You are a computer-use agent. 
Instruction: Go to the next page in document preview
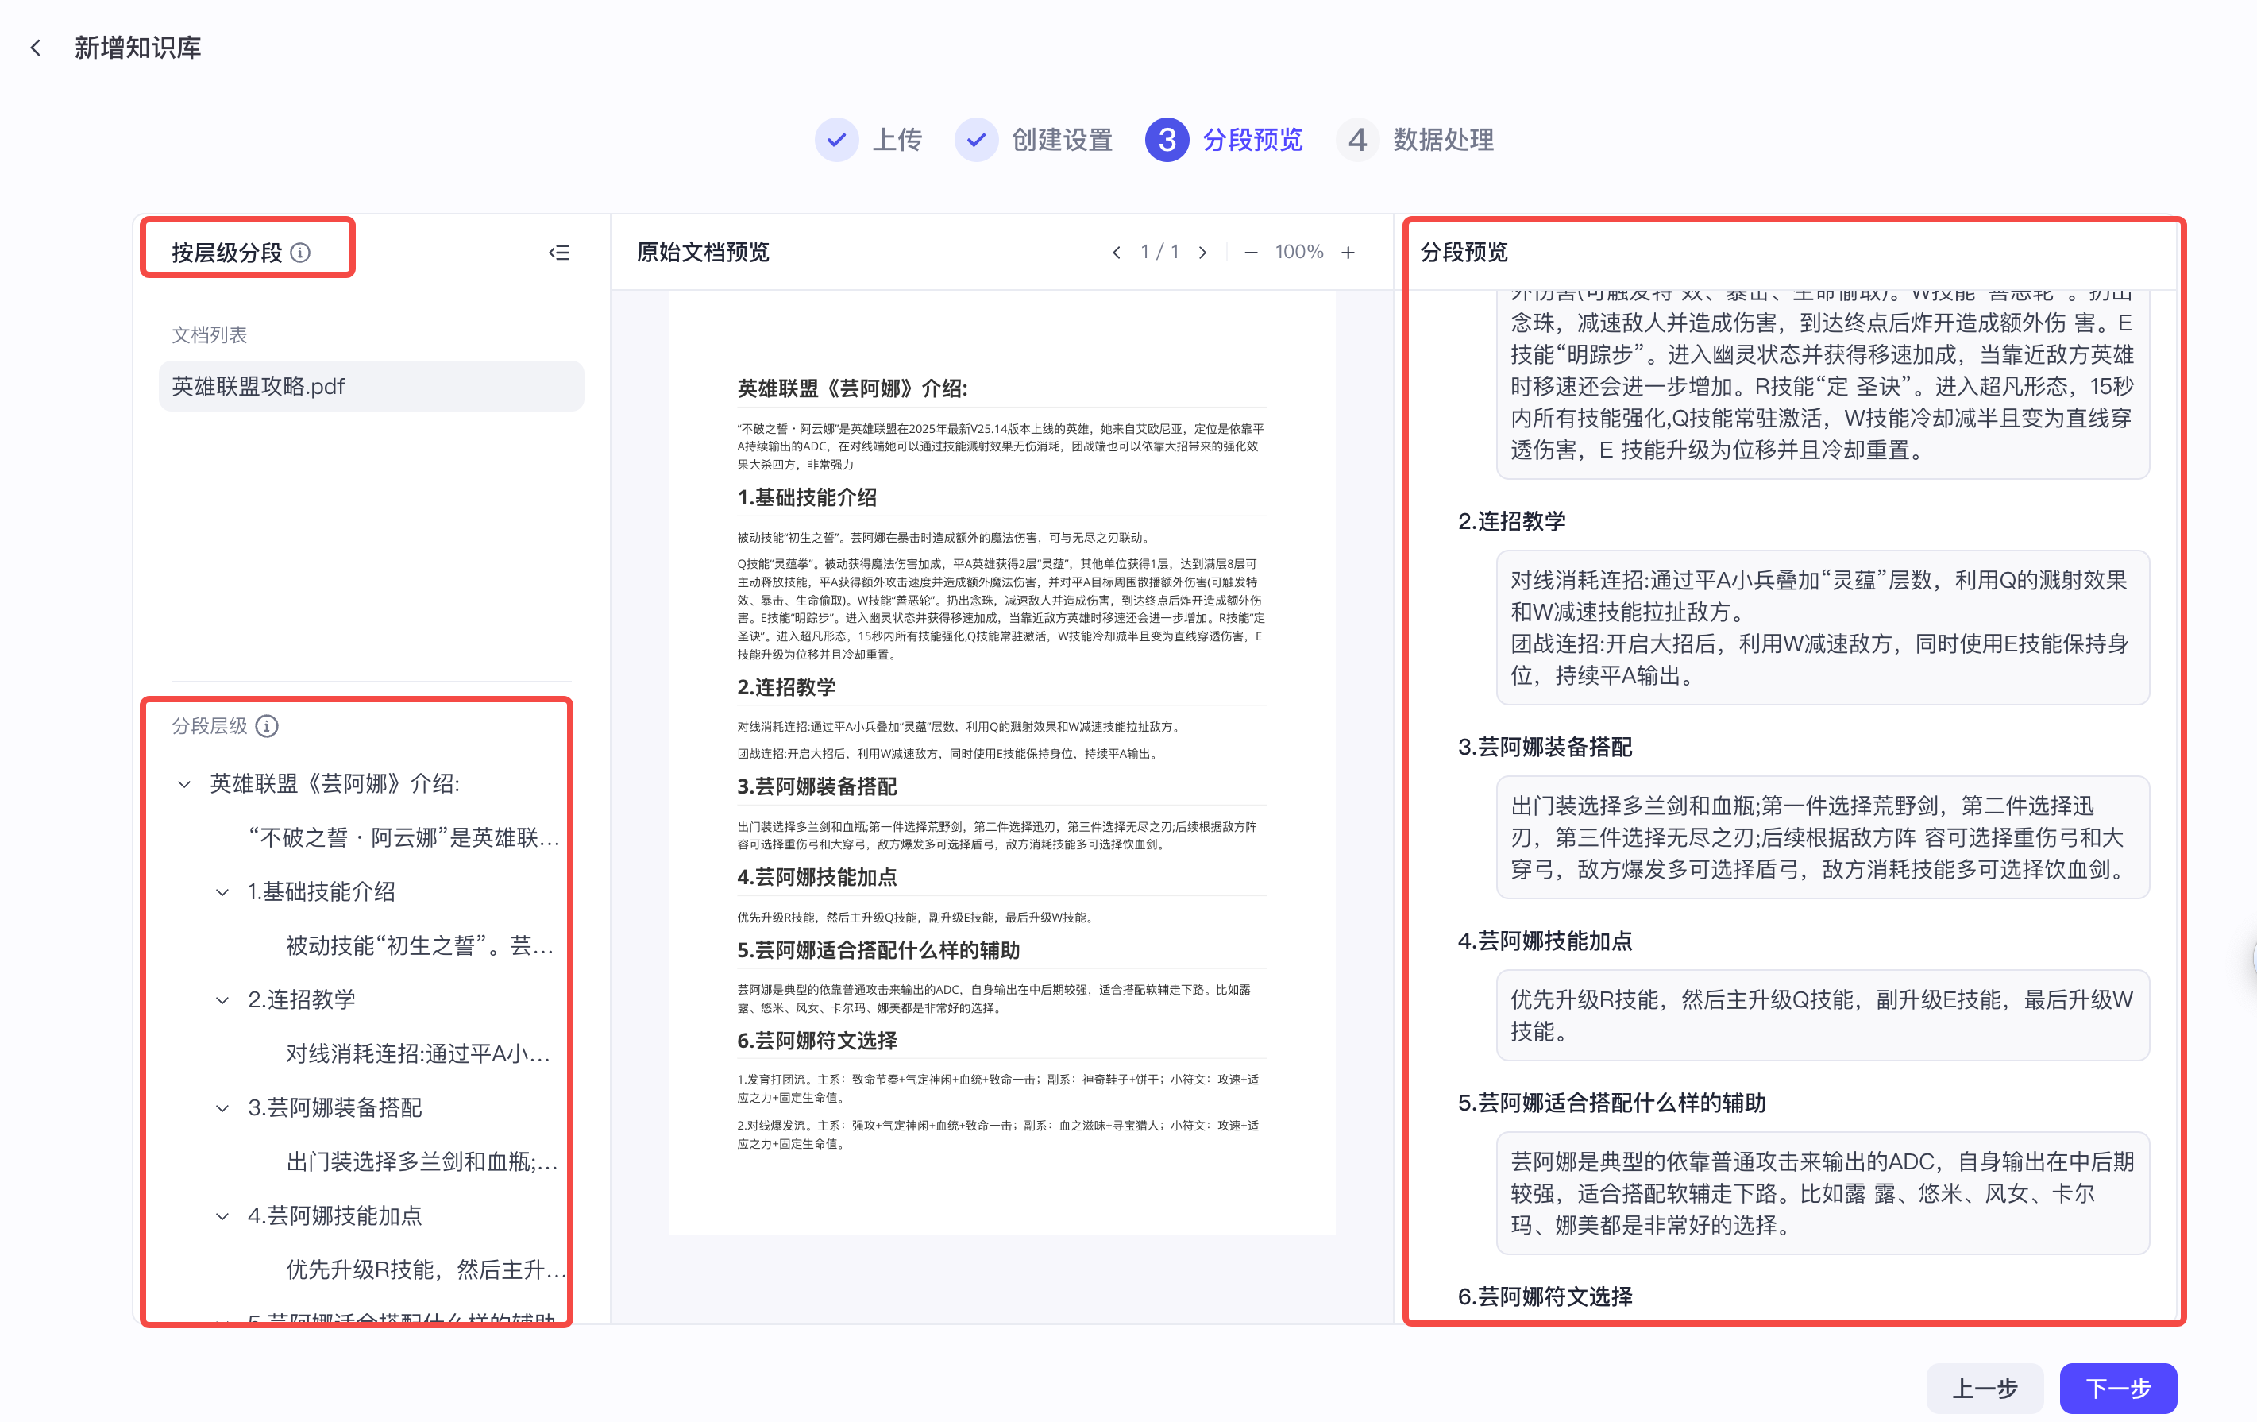tap(1203, 251)
